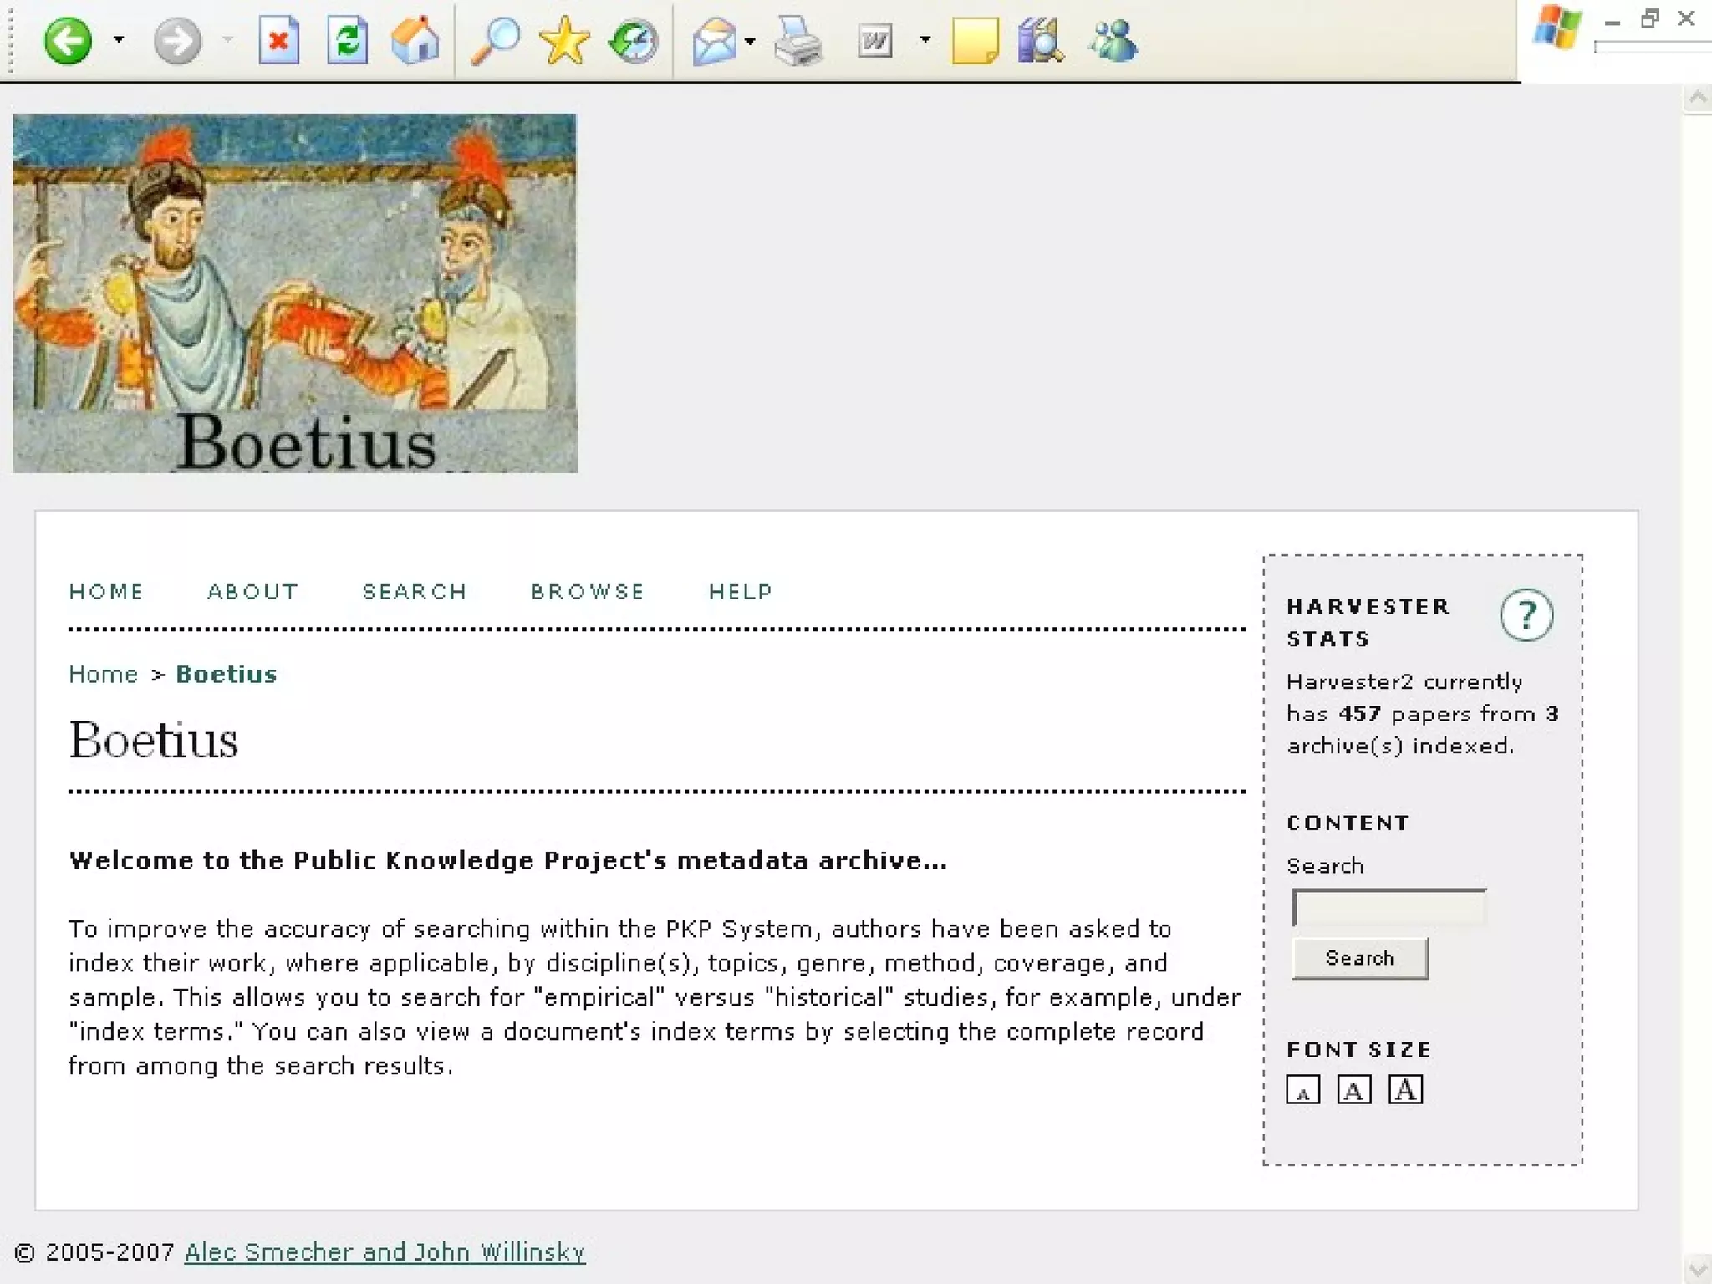
Task: Open the BROWSE navigation menu item
Action: point(588,592)
